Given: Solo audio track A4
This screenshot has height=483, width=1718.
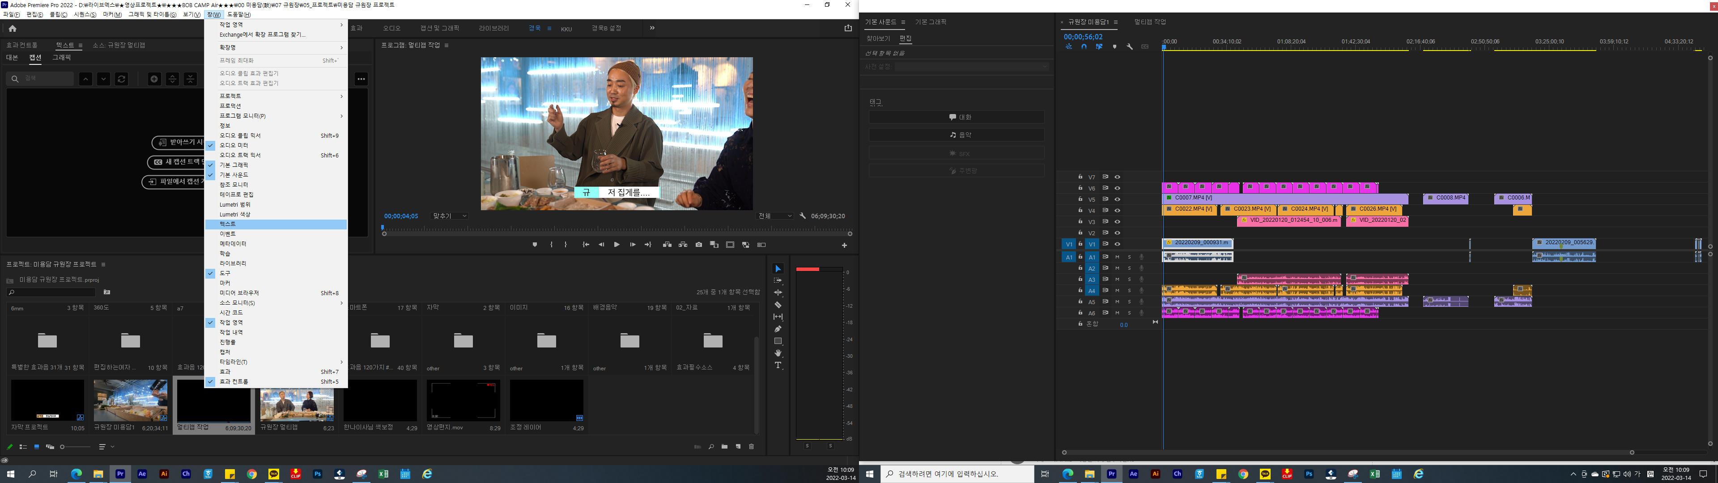Looking at the screenshot, I should click(x=1130, y=290).
